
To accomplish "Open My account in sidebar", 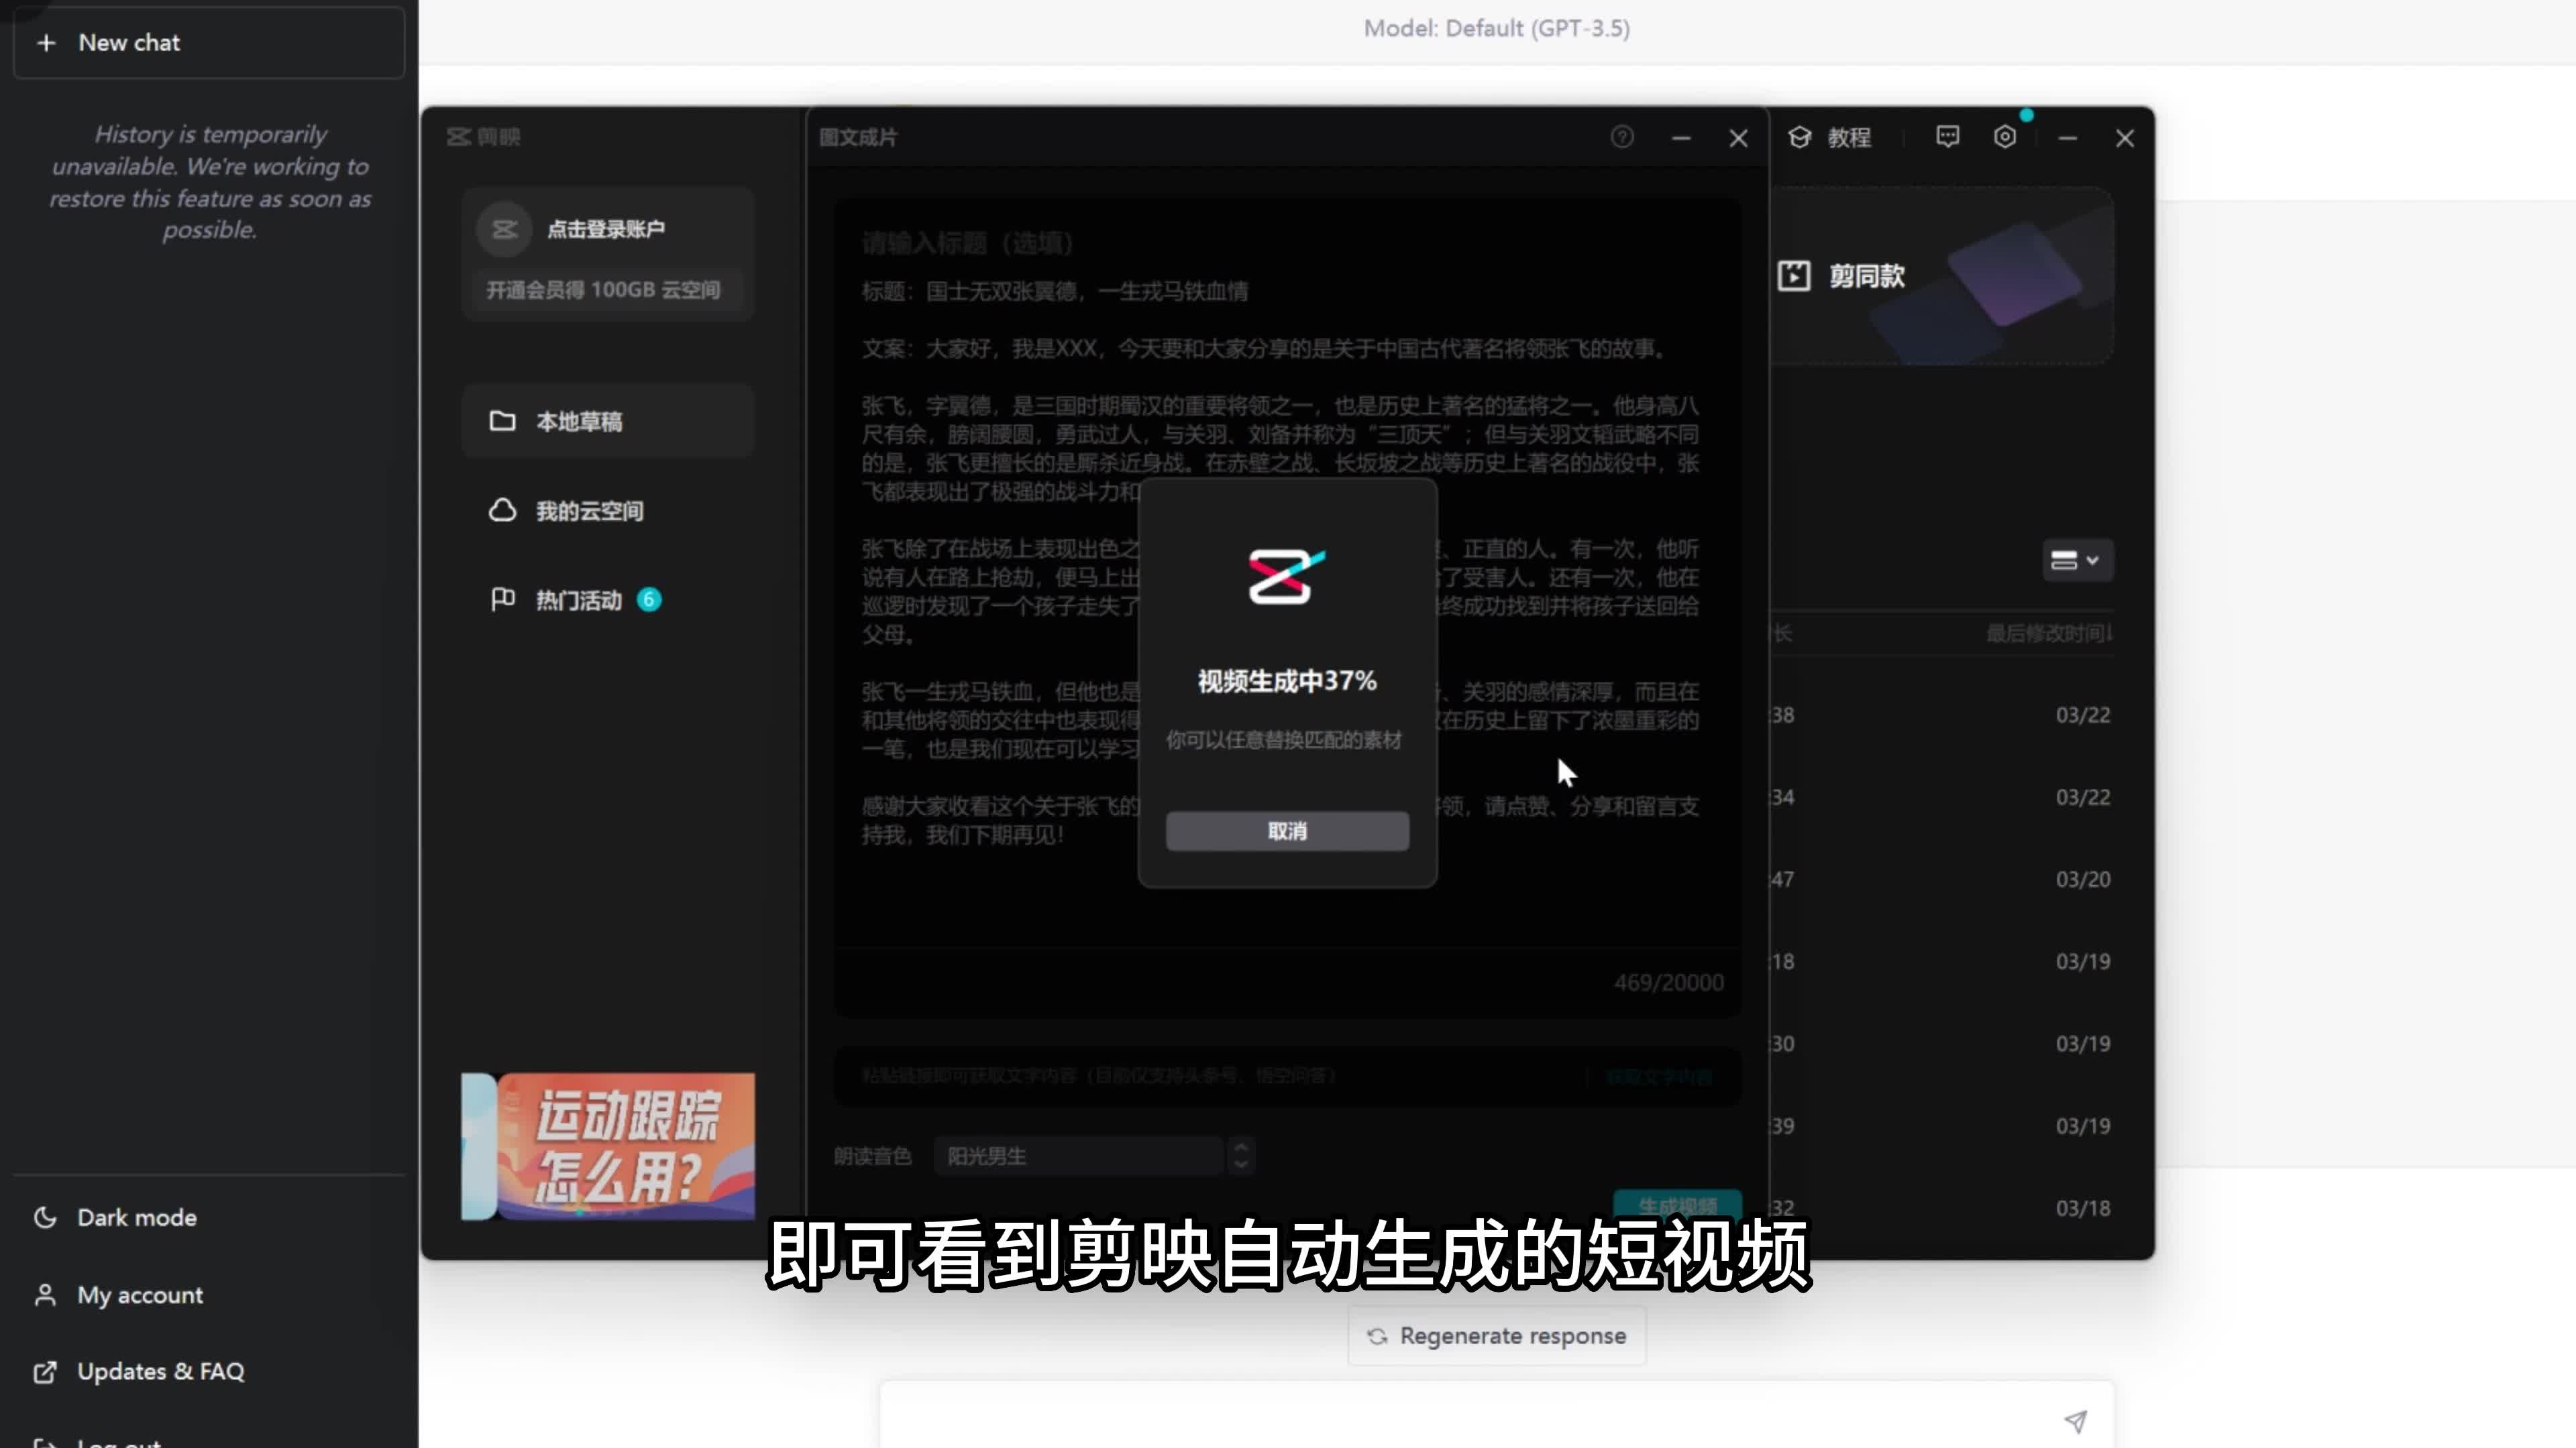I will coord(140,1294).
